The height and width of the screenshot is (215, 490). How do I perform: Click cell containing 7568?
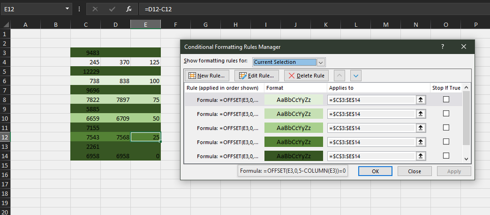pyautogui.click(x=116, y=137)
